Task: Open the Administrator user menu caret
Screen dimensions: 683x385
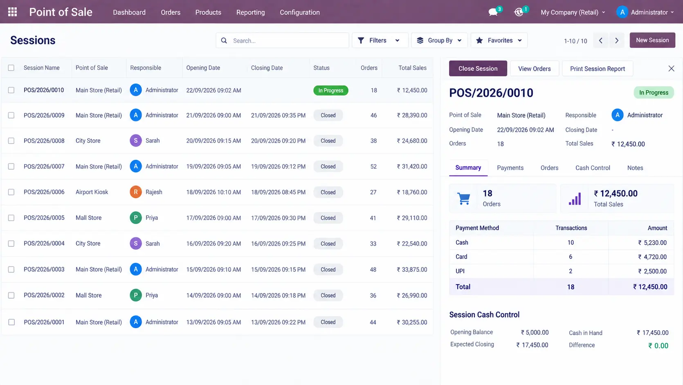Action: point(672,12)
